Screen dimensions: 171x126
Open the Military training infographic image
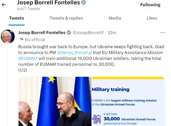tap(128, 101)
